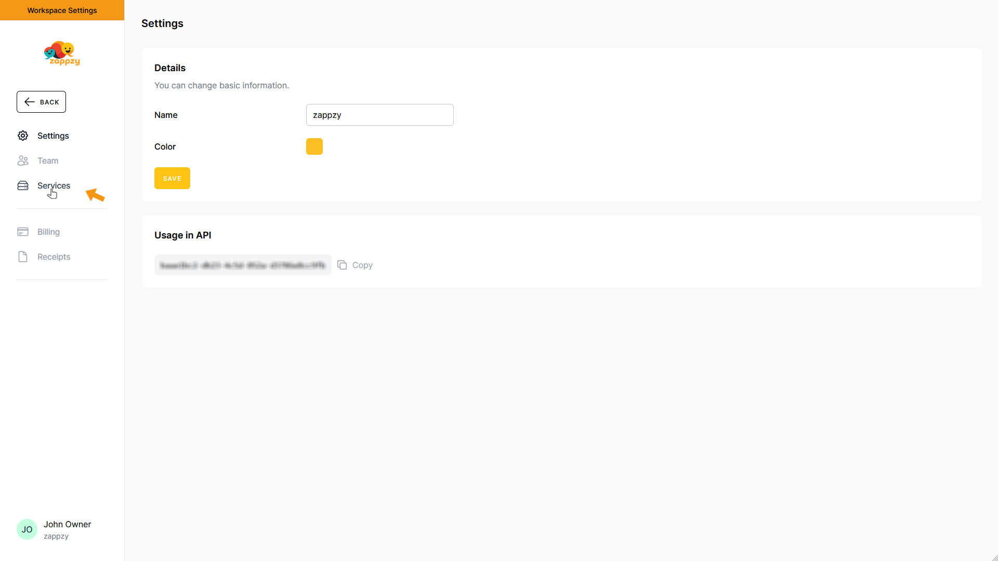Click into the Name input field
The height and width of the screenshot is (561, 998).
click(379, 115)
